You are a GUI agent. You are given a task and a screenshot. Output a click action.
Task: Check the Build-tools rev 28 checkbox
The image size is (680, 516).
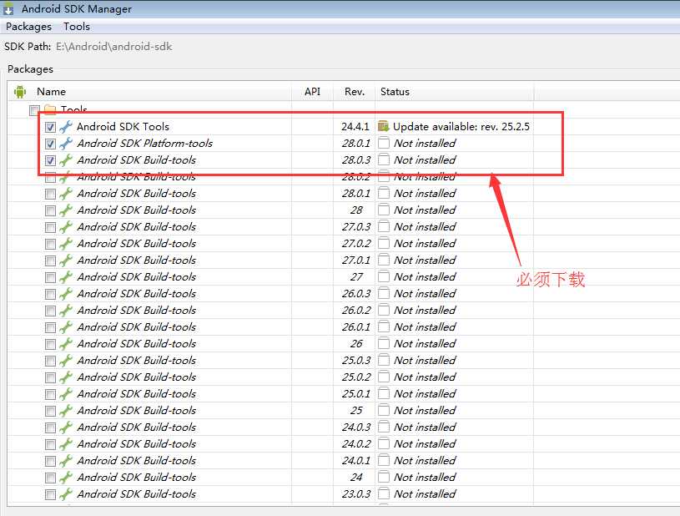tap(50, 210)
